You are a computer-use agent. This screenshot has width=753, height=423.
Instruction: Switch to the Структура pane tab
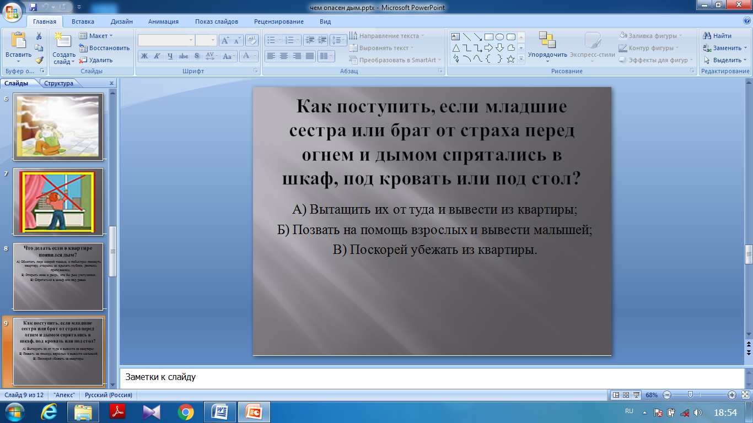click(58, 83)
